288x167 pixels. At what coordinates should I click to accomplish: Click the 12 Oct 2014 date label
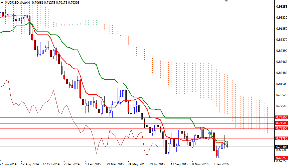click(51, 164)
